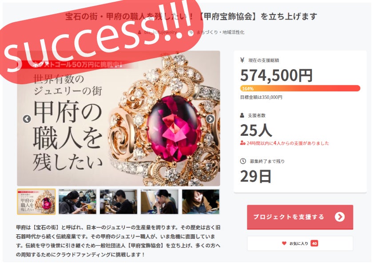Open the bis_kofujewelry author profile link
The image size is (374, 264).
coord(160,32)
